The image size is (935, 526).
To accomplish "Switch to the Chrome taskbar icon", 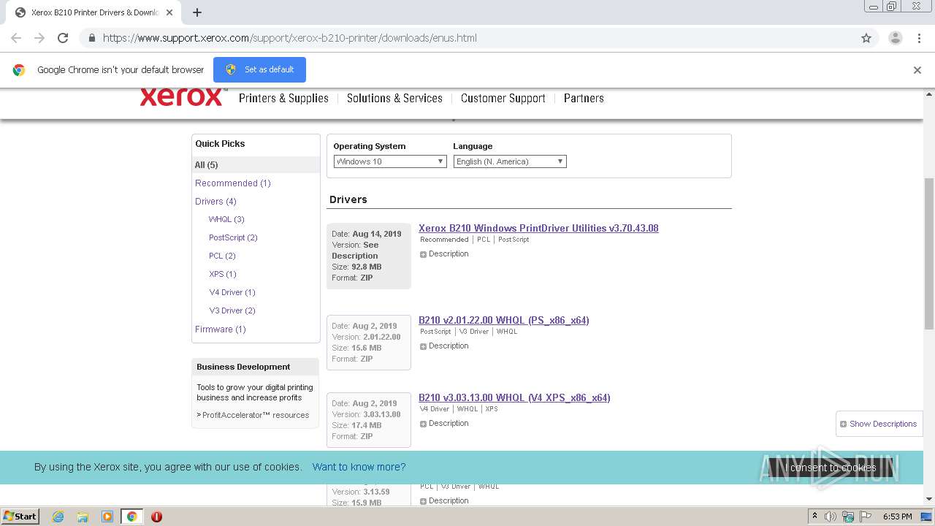I will pos(132,517).
